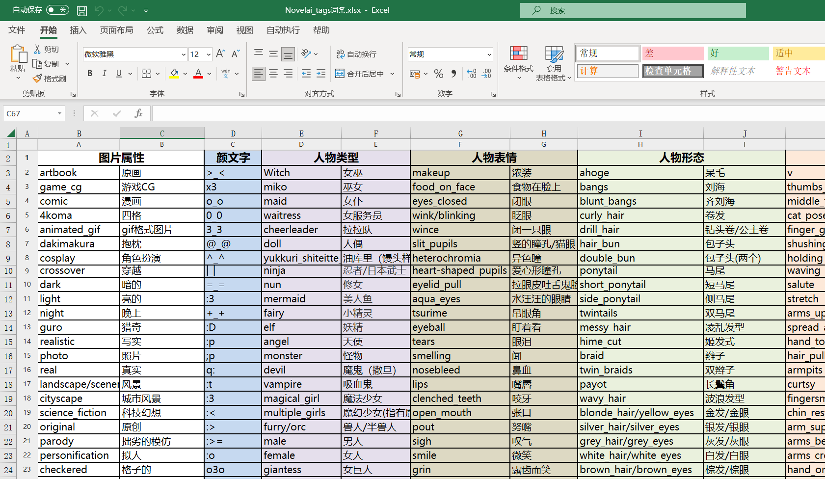Switch to the 视图 tab
The width and height of the screenshot is (825, 479).
pyautogui.click(x=244, y=30)
